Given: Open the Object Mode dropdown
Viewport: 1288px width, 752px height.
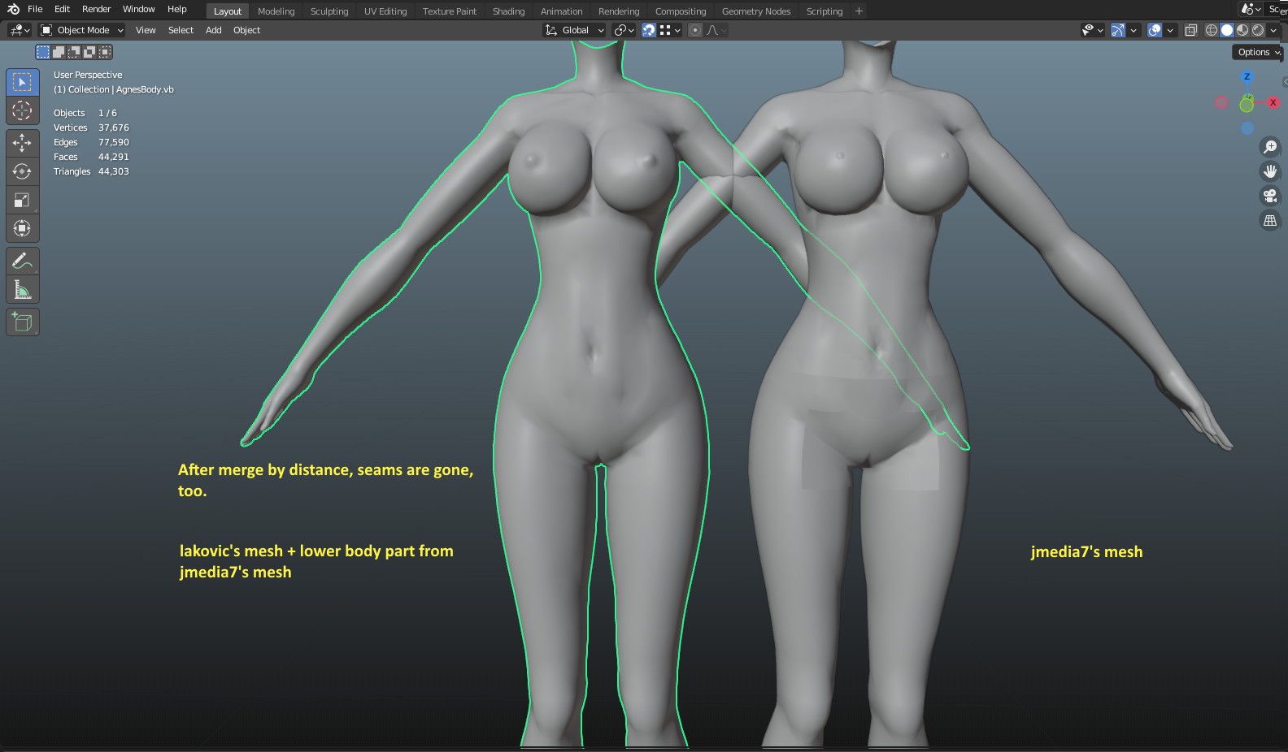Looking at the screenshot, I should [82, 30].
